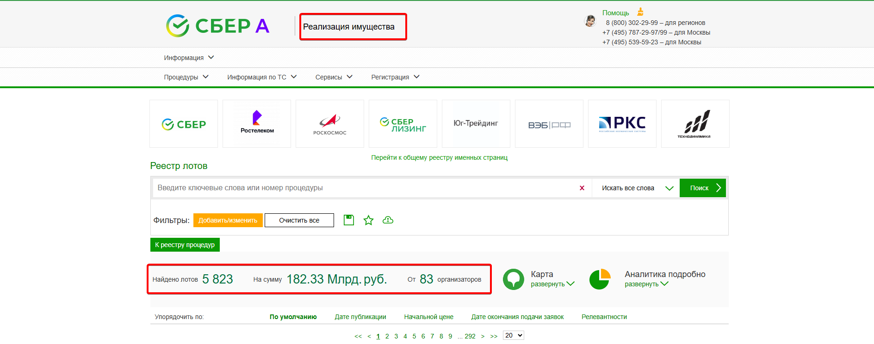This screenshot has width=874, height=344.
Task: Click the previous page < arrow
Action: point(369,336)
